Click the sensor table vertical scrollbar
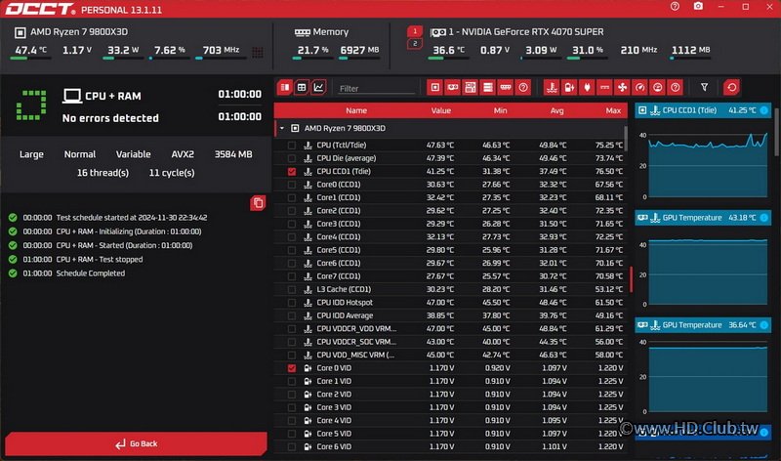781x461 pixels. [x=626, y=139]
